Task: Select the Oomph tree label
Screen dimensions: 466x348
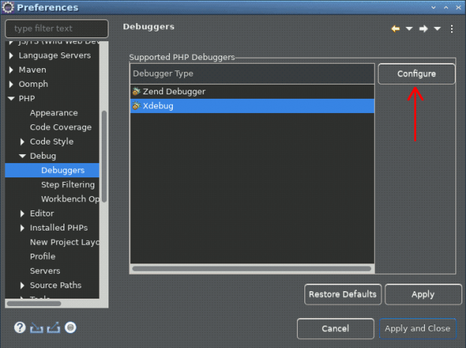Action: click(33, 84)
